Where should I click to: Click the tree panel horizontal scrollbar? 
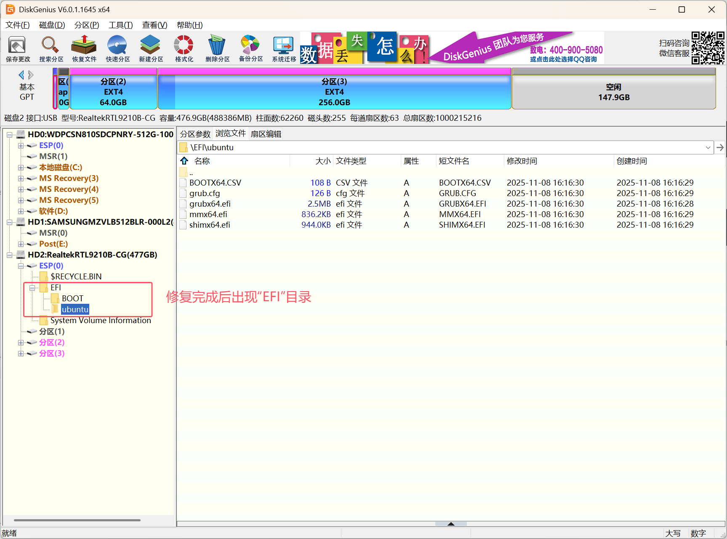tap(77, 520)
